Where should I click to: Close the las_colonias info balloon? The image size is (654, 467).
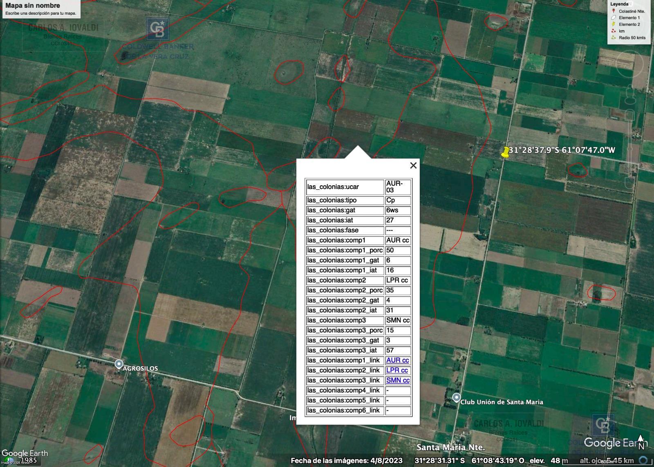point(413,165)
